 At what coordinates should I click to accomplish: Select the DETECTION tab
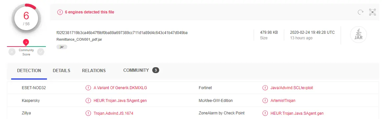point(29,70)
